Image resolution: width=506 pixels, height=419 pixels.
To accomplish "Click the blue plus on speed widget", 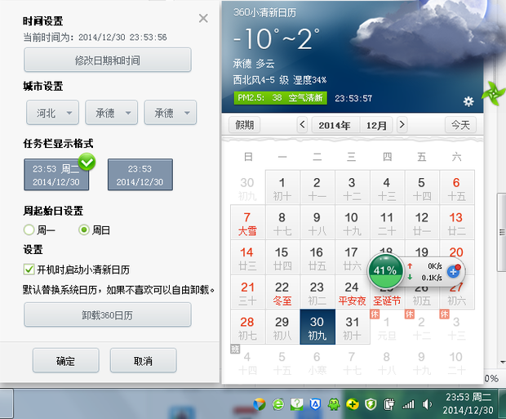I will [x=454, y=272].
